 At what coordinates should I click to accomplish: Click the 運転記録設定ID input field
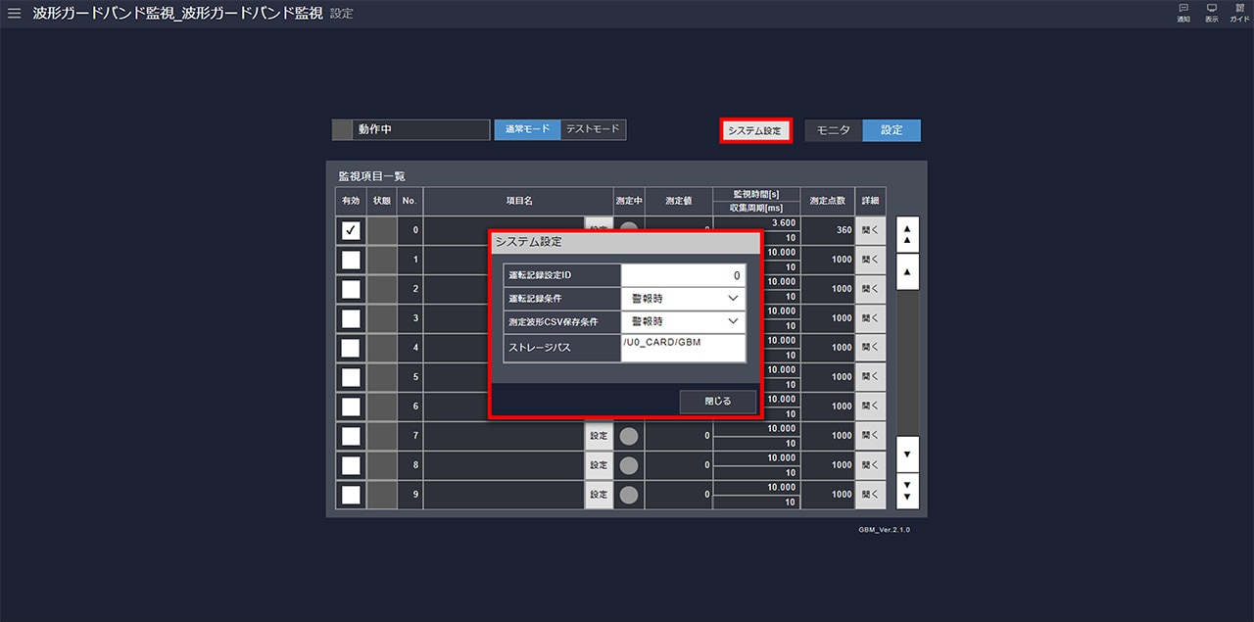(683, 276)
